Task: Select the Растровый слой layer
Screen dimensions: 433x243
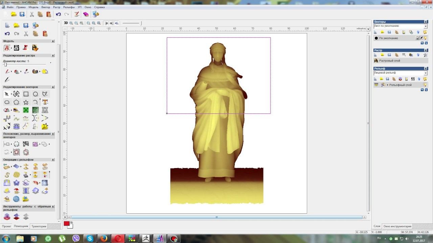Action: 389,61
